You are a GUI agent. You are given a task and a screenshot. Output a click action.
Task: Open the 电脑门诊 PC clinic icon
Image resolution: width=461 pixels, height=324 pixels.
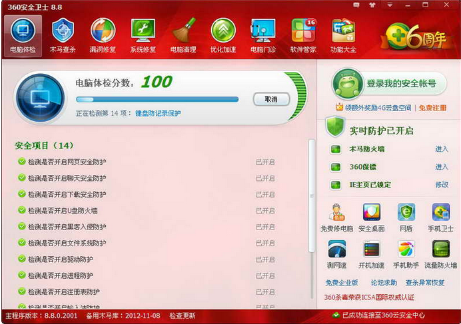pos(263,36)
